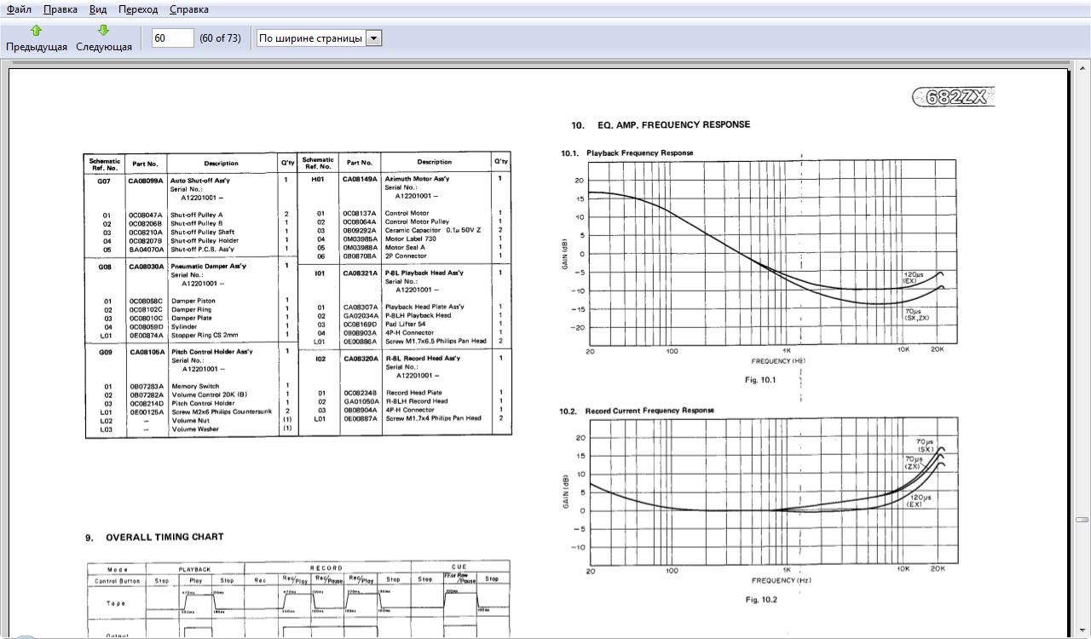Click the green down arrow Next page icon
This screenshot has height=639, width=1091.
pyautogui.click(x=103, y=31)
